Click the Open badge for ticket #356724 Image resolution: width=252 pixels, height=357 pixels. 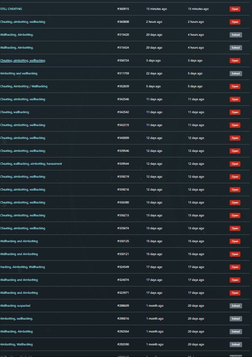pos(235,61)
